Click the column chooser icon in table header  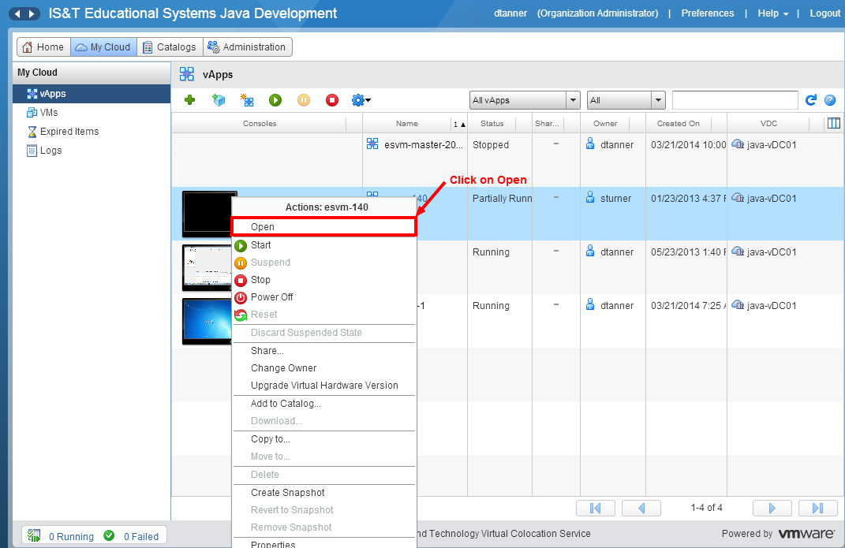[x=833, y=123]
